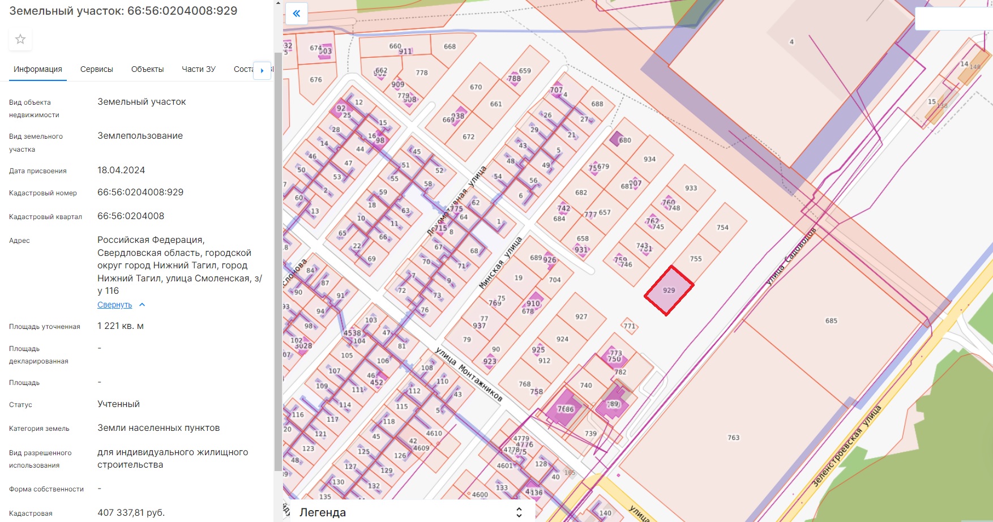Select highlighted parcel 929 on the map
This screenshot has height=522, width=993.
tap(669, 290)
